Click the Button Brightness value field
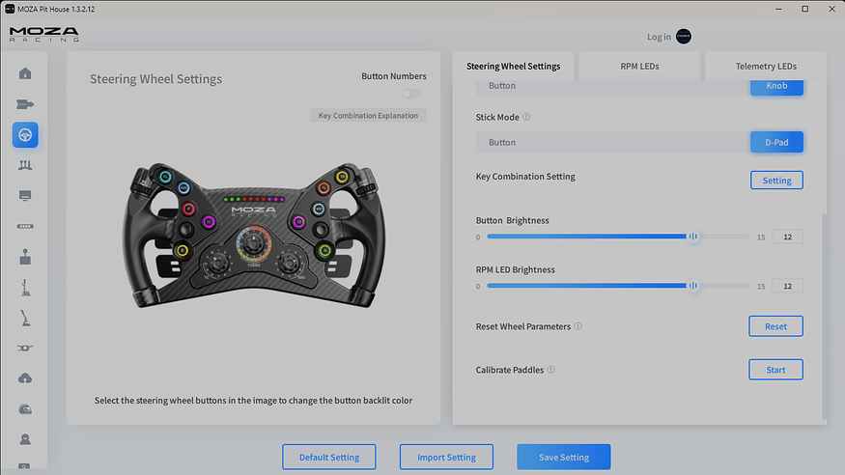The height and width of the screenshot is (475, 845). coord(787,237)
